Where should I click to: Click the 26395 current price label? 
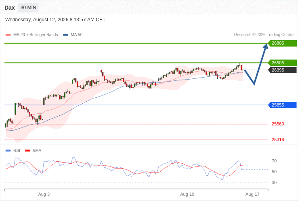point(282,70)
